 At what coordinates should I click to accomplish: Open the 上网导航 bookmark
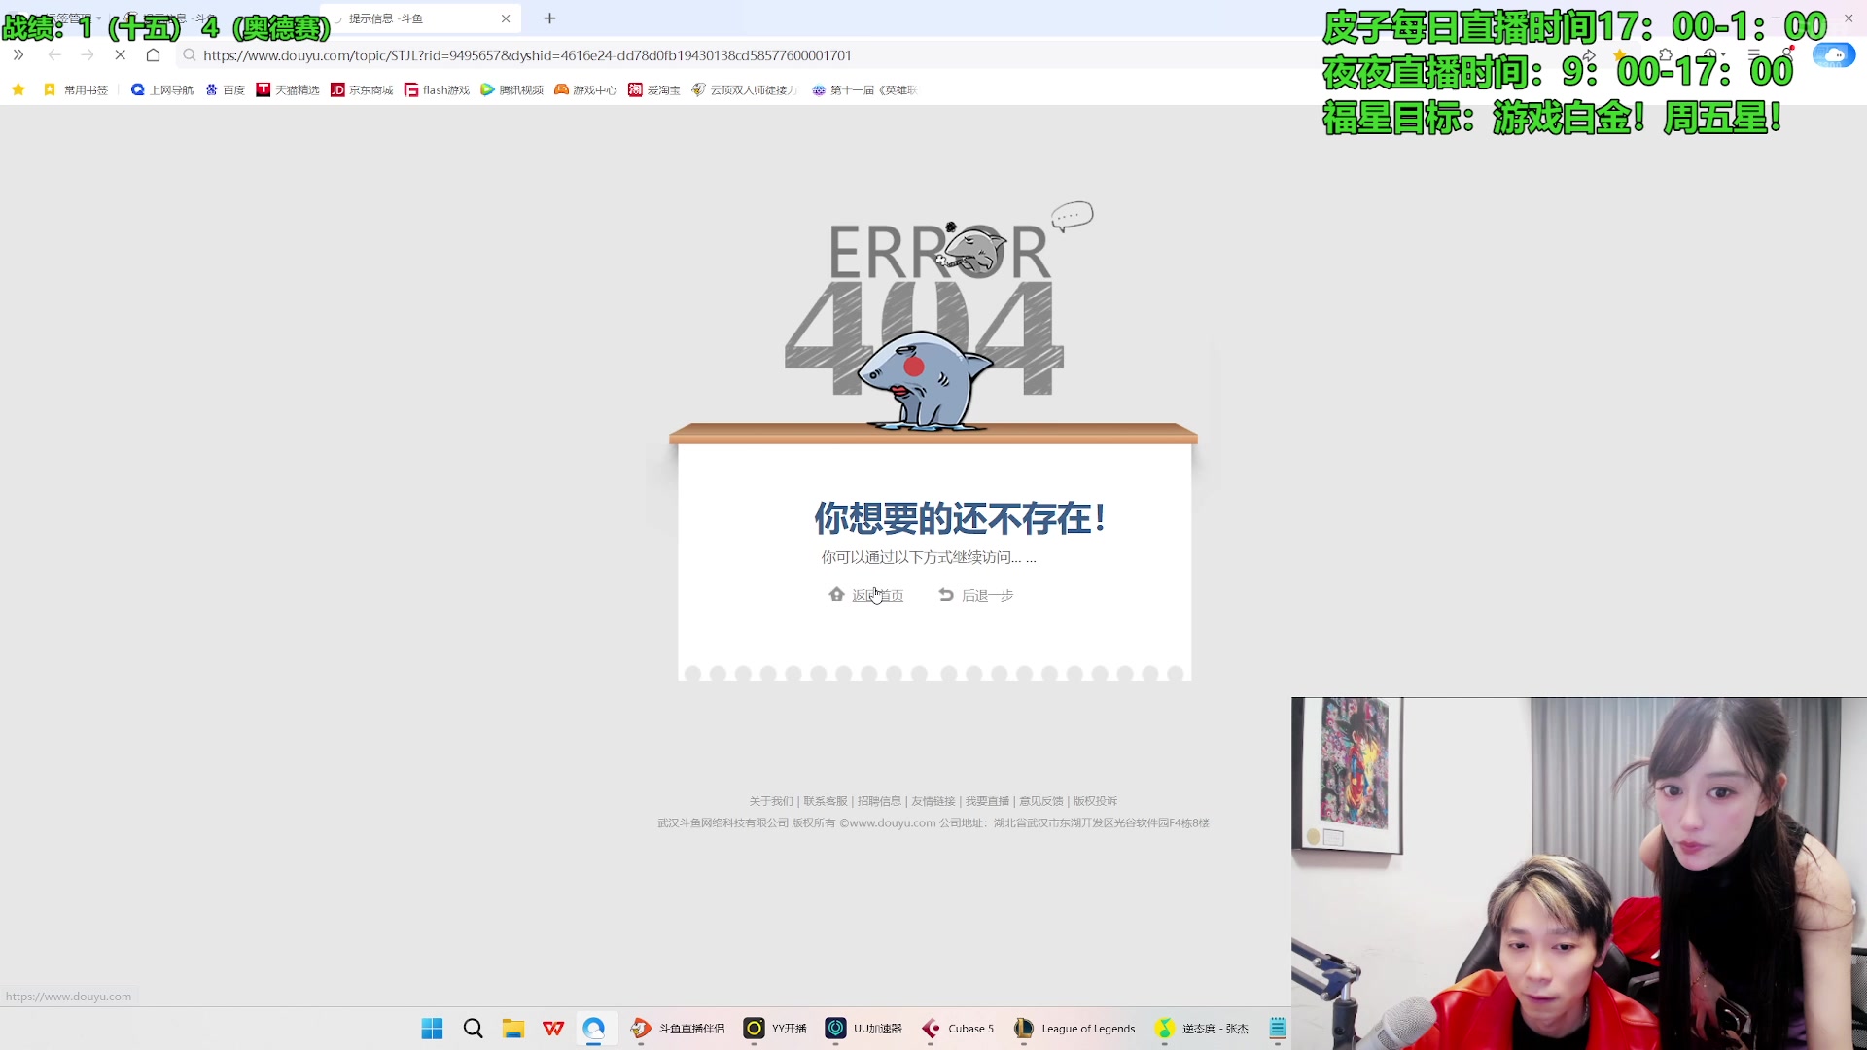(x=161, y=89)
